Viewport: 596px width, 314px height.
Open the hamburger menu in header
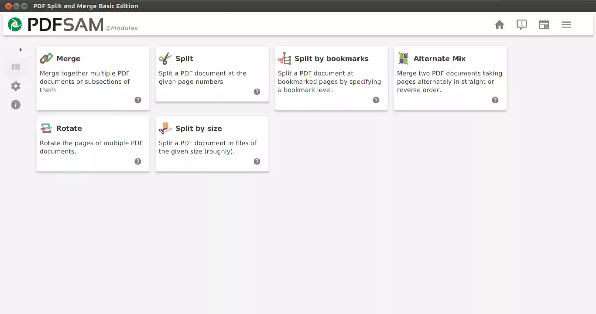tap(566, 25)
